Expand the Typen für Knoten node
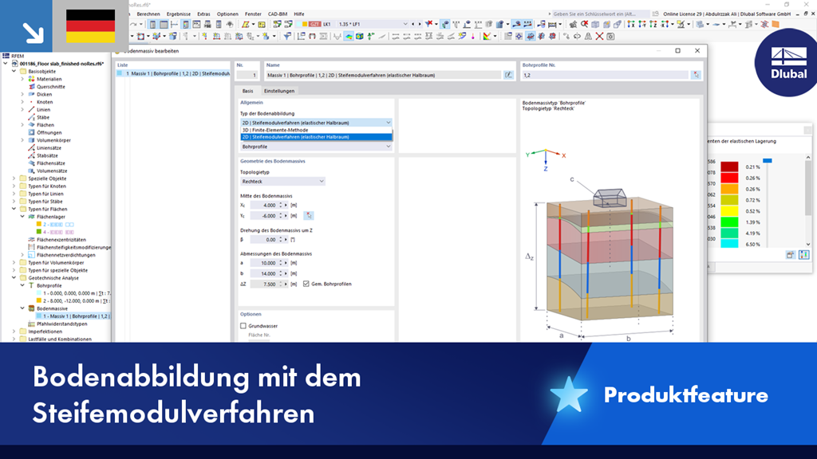This screenshot has width=817, height=459. pos(14,186)
